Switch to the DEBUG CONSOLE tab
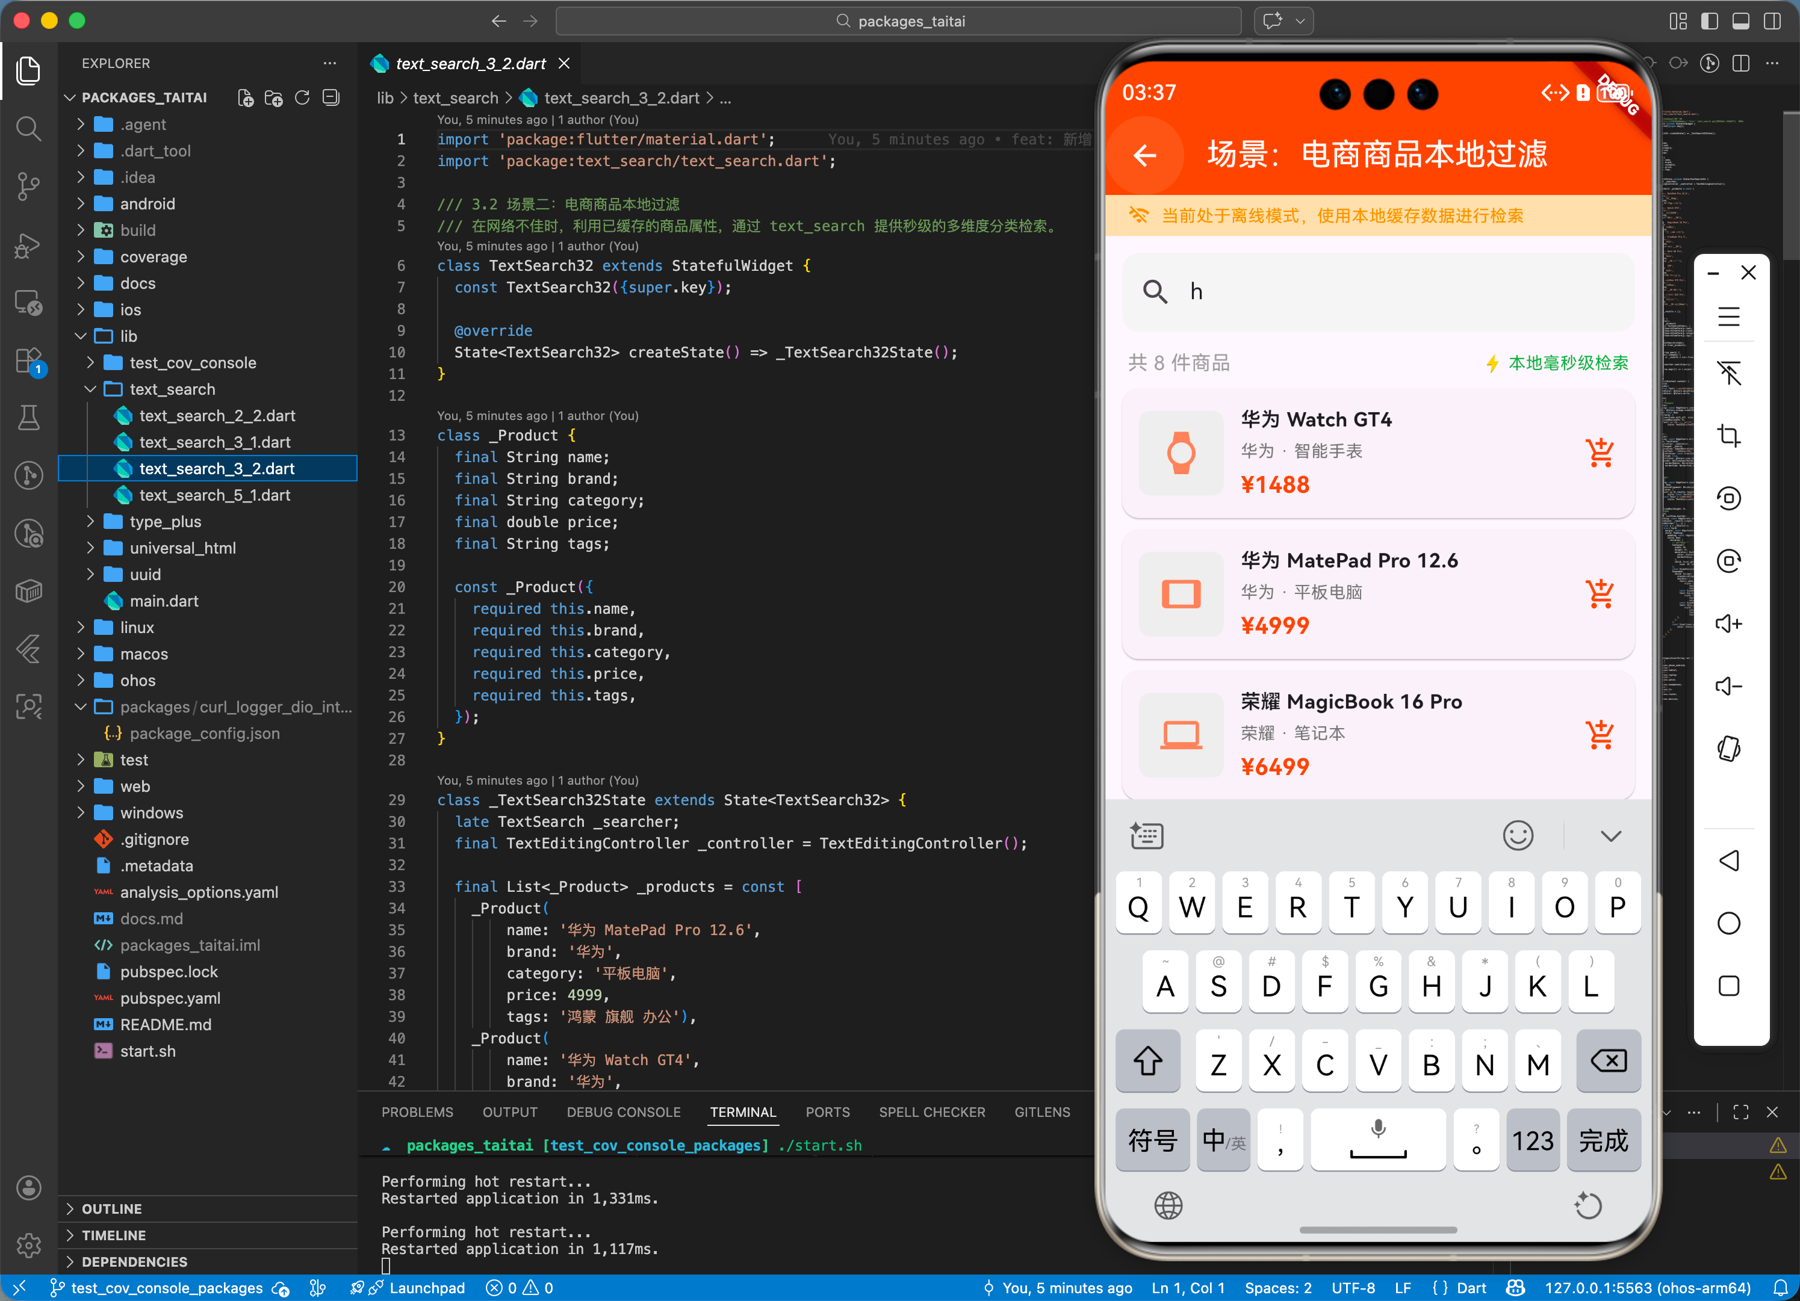Viewport: 1800px width, 1301px height. [623, 1112]
